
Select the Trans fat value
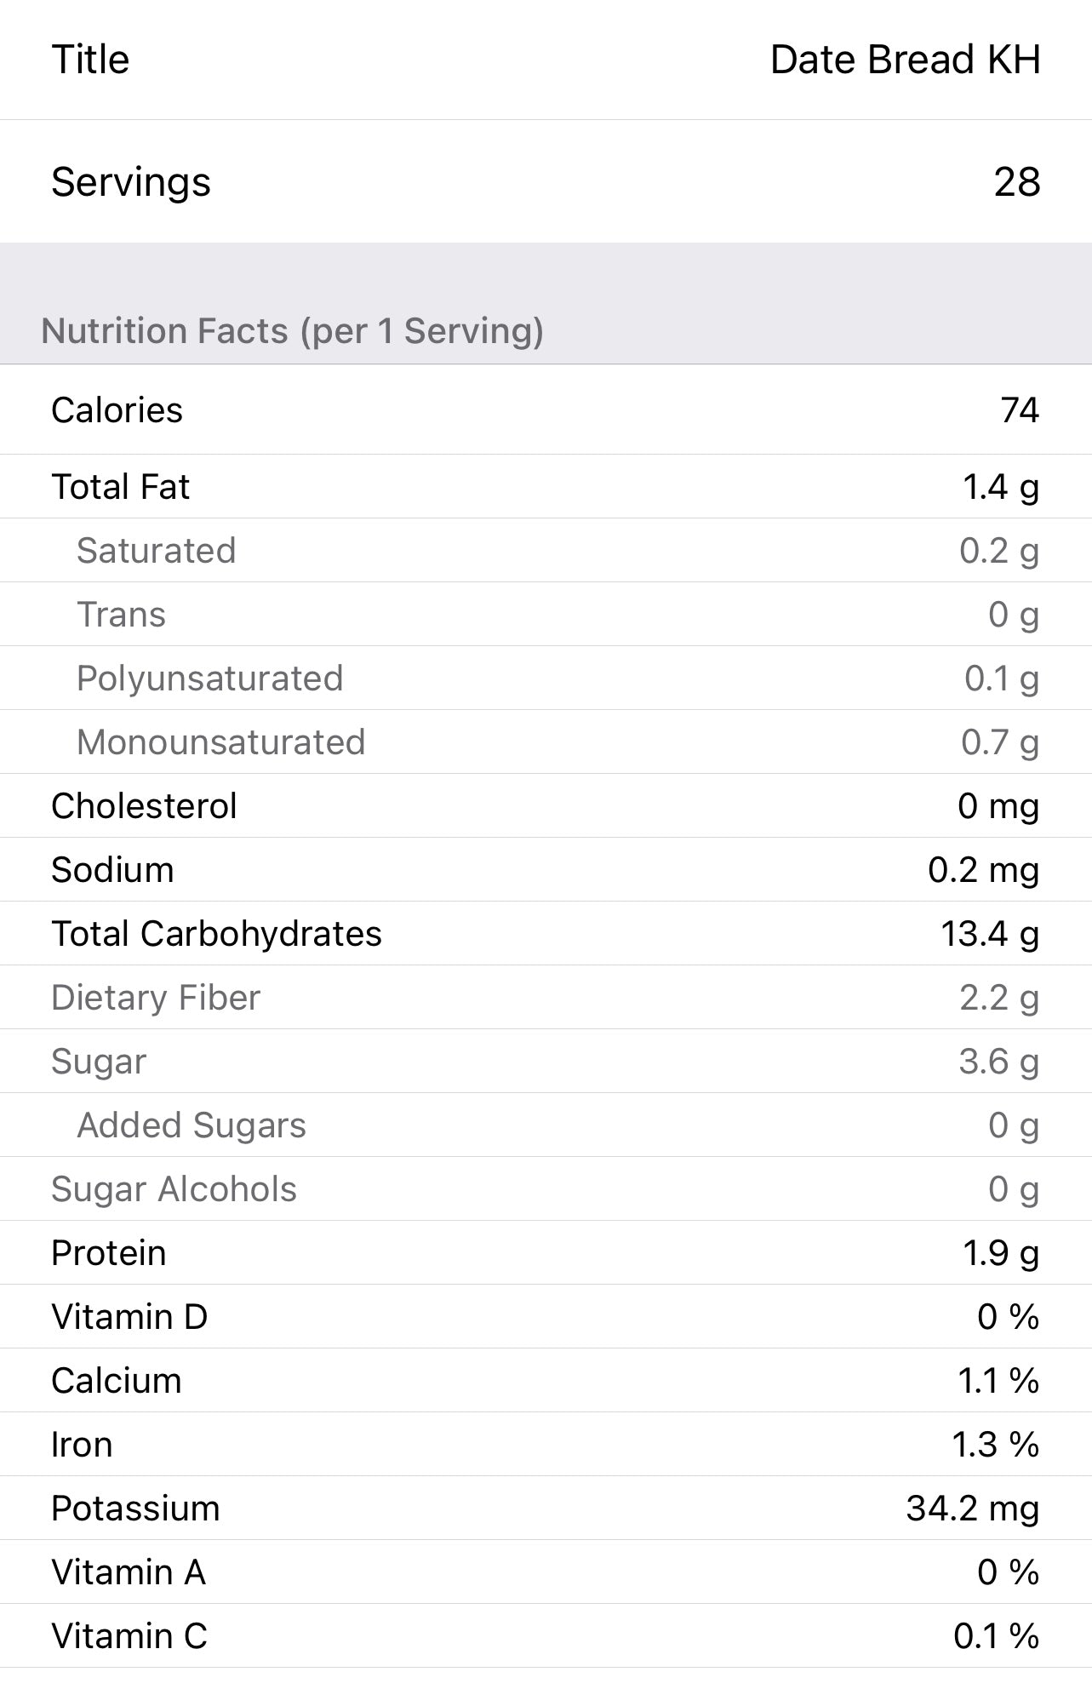point(1013,615)
